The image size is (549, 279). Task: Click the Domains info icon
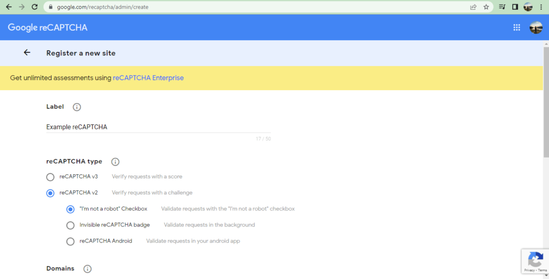click(87, 269)
